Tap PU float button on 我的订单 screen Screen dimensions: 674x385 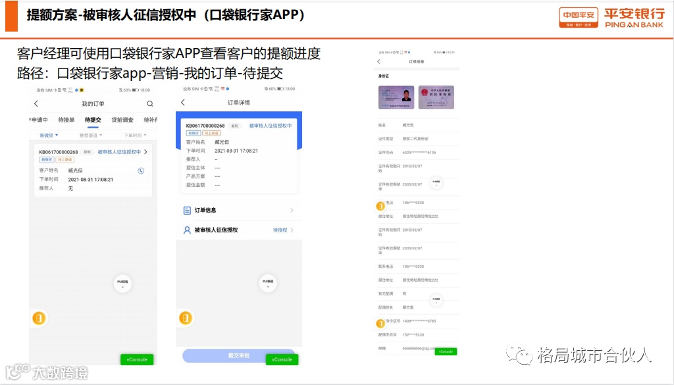122,283
